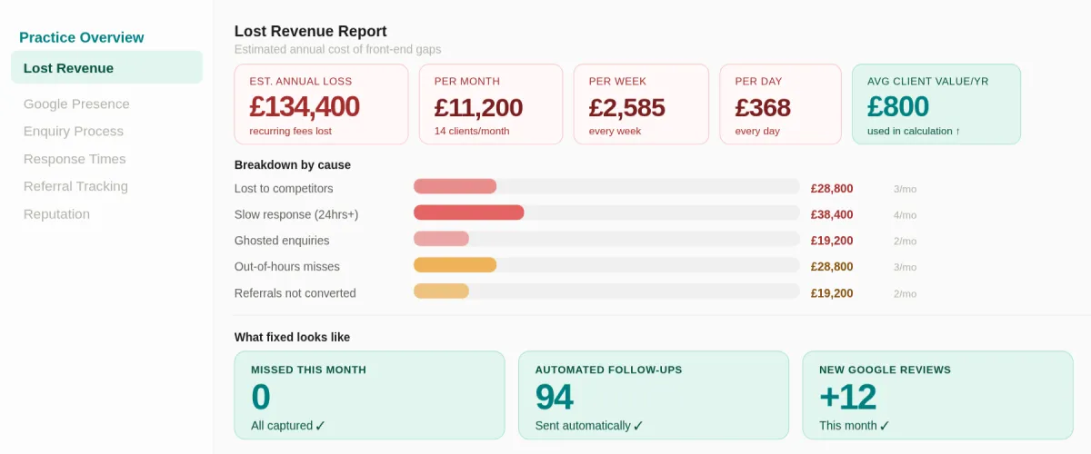Click the Practice Overview heading
The image size is (1091, 454).
pos(82,37)
